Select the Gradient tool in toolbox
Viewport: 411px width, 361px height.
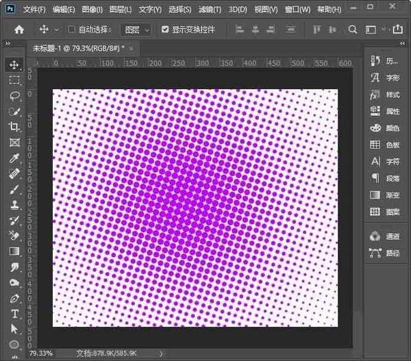[14, 251]
